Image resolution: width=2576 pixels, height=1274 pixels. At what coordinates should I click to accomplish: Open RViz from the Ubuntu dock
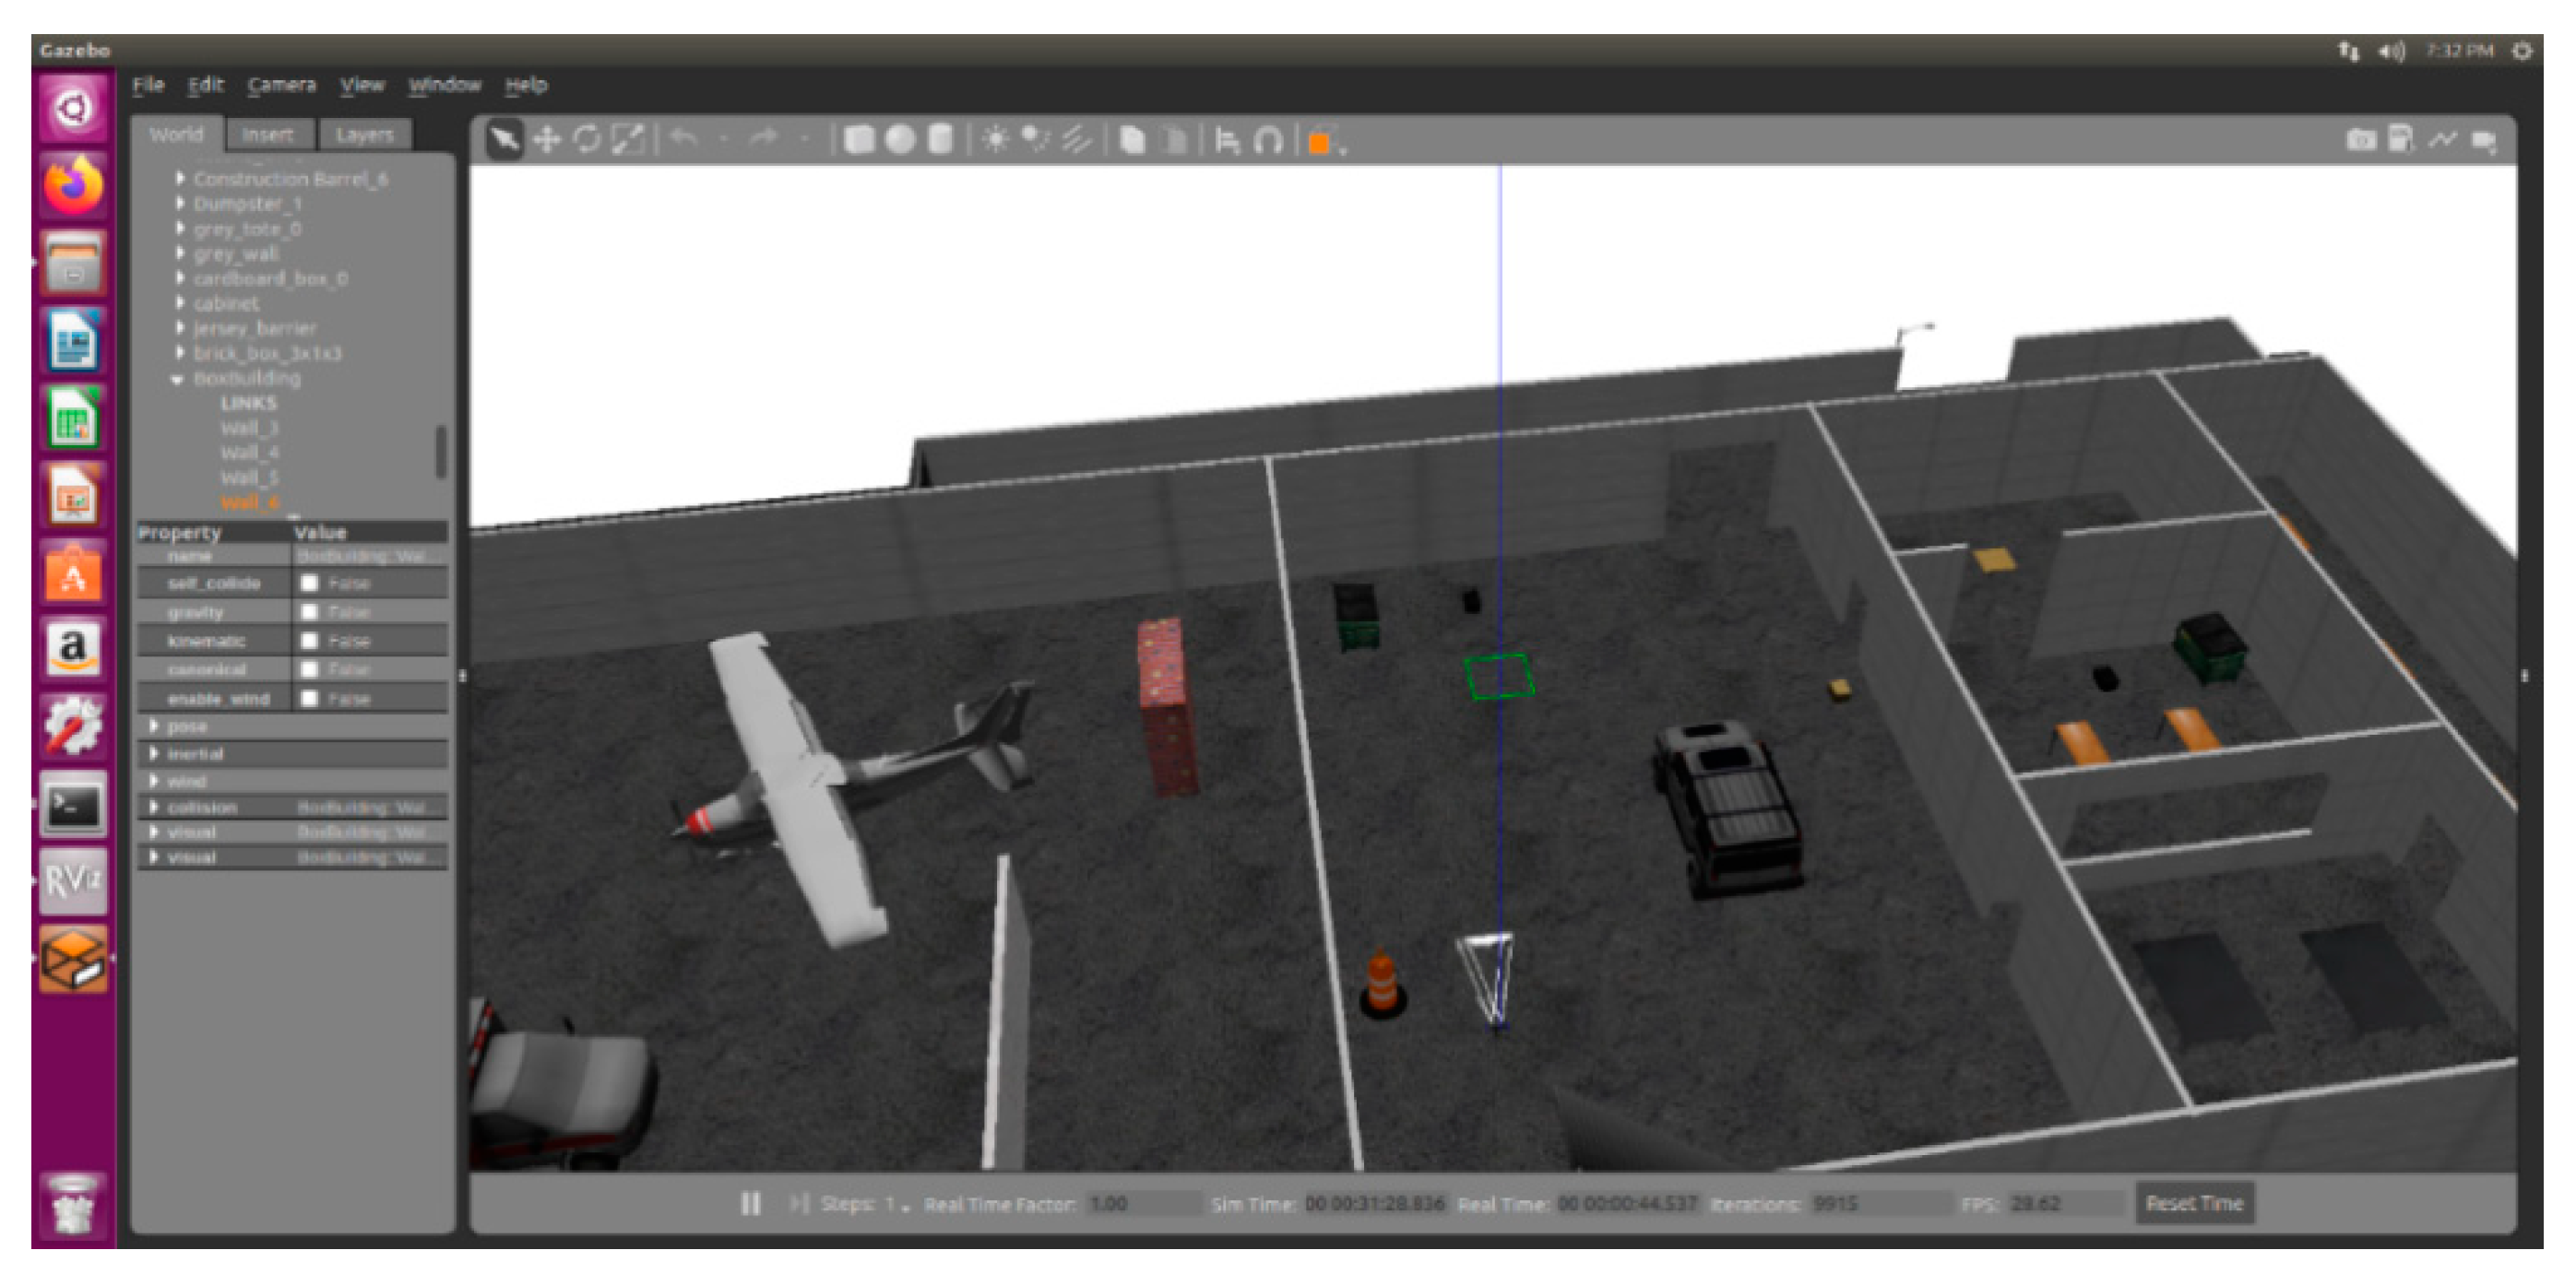[73, 881]
